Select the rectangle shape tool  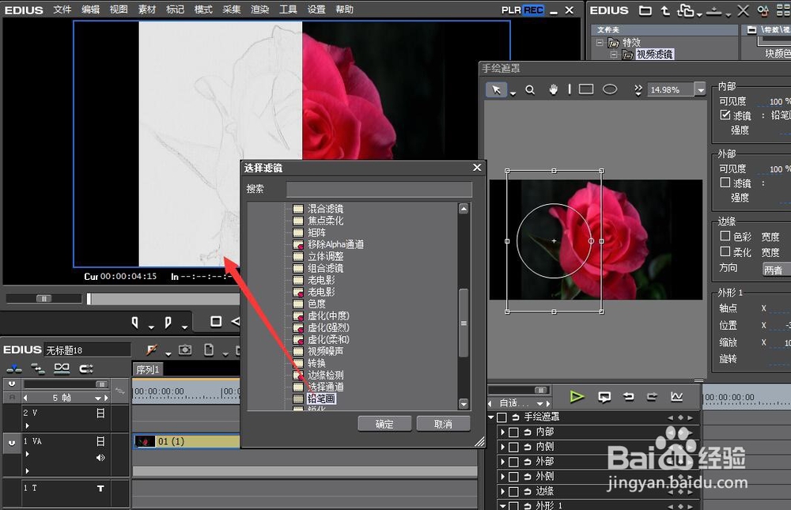(586, 89)
